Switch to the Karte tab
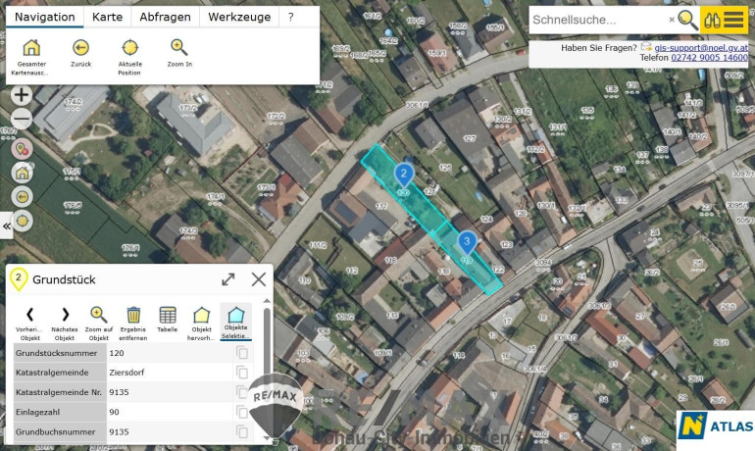The image size is (755, 451). pyautogui.click(x=107, y=17)
